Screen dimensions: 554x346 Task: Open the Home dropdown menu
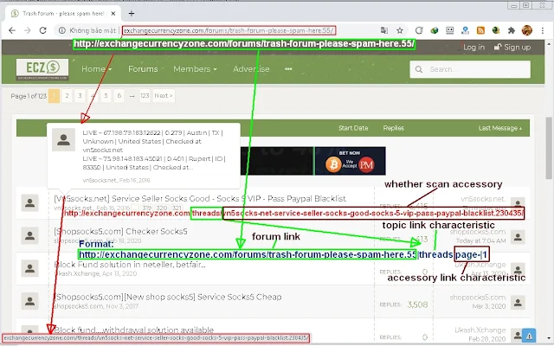coord(96,69)
